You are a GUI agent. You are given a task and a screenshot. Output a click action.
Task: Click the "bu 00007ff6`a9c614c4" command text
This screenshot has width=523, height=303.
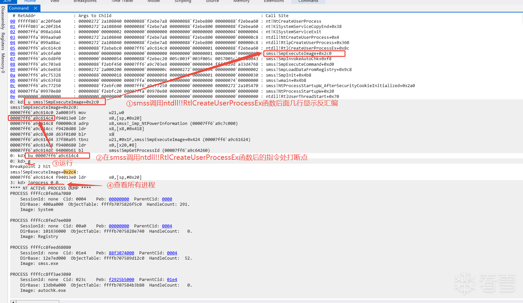[53, 156]
